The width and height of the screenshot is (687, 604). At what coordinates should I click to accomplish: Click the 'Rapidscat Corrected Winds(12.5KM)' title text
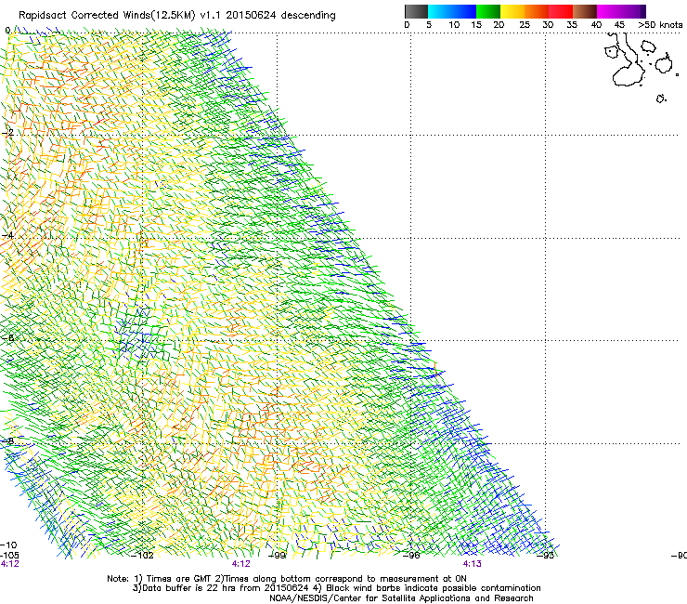coord(107,16)
